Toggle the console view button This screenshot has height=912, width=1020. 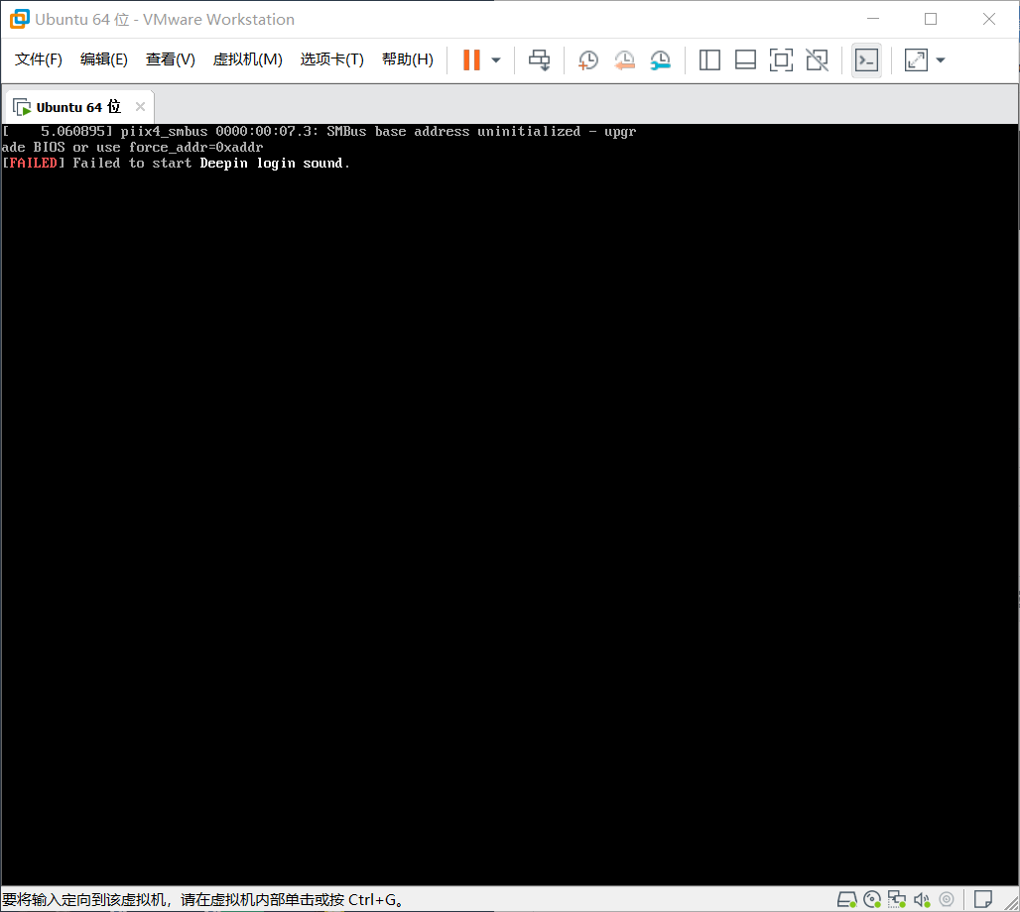point(866,59)
